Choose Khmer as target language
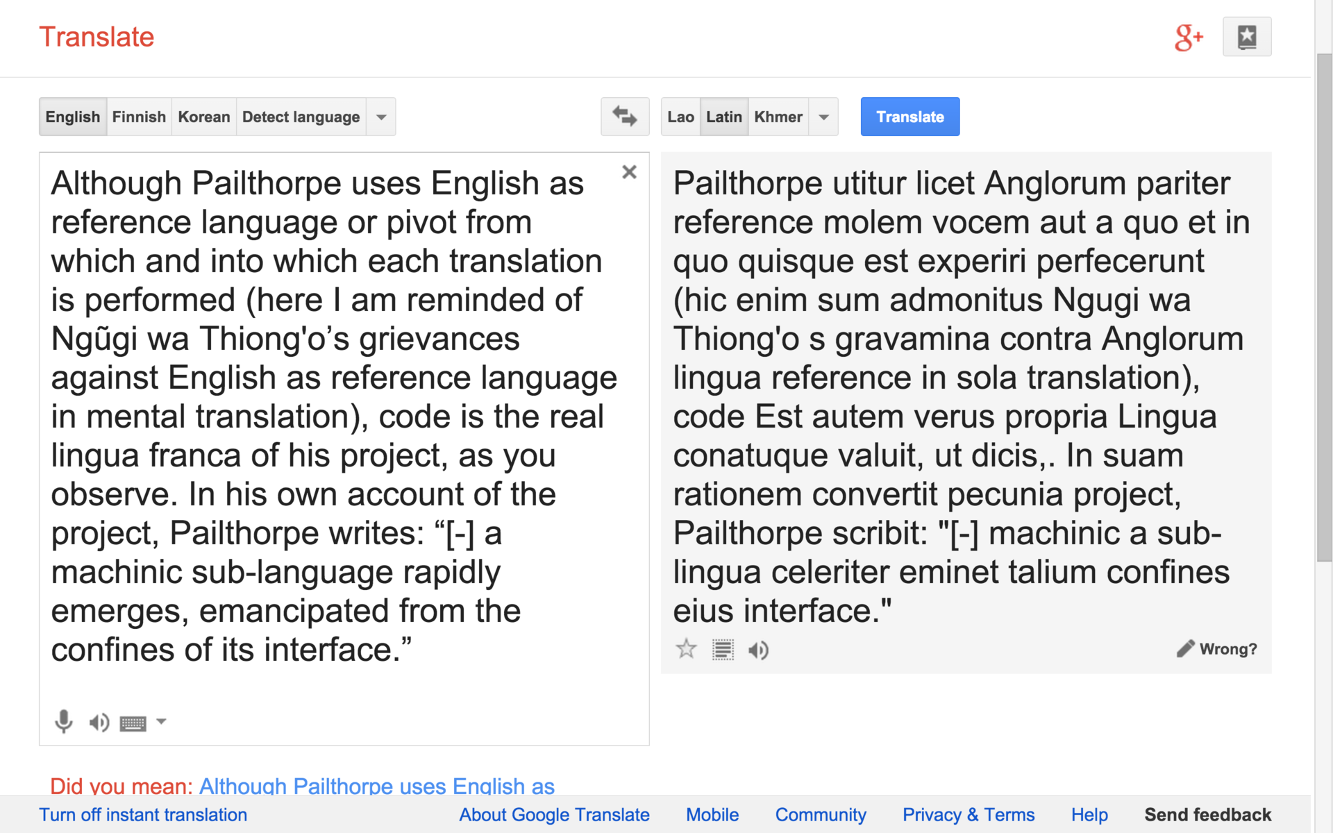1333x833 pixels. click(778, 117)
